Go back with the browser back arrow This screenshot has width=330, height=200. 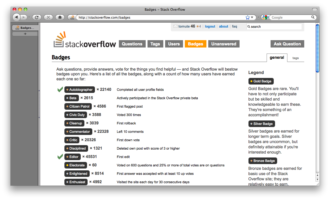16,17
